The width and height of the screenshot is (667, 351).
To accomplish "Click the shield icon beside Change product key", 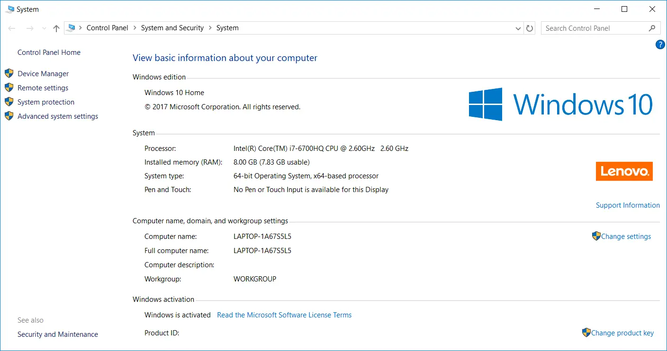I will (x=586, y=333).
